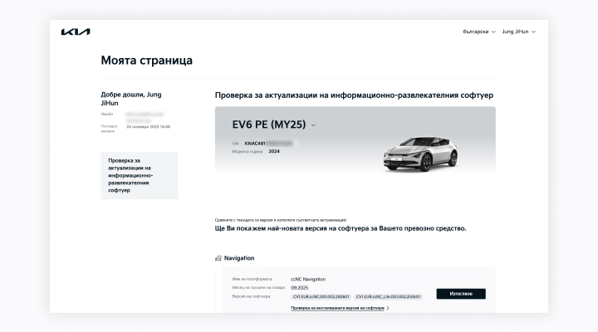This screenshot has height=332, width=598.
Task: Select the sidebar software update check item
Action: click(139, 175)
